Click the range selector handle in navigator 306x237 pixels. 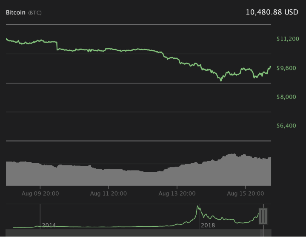tap(263, 216)
